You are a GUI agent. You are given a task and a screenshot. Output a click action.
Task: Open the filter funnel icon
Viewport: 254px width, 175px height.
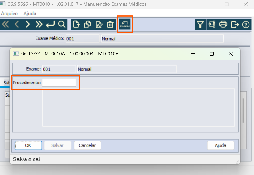200,24
